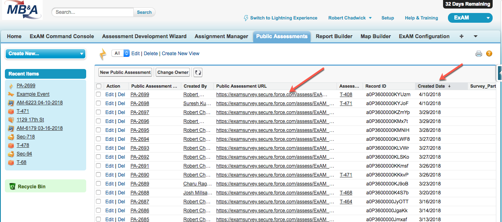Click icon beside 1129 17th St
This screenshot has height=222, width=502.
click(x=11, y=120)
